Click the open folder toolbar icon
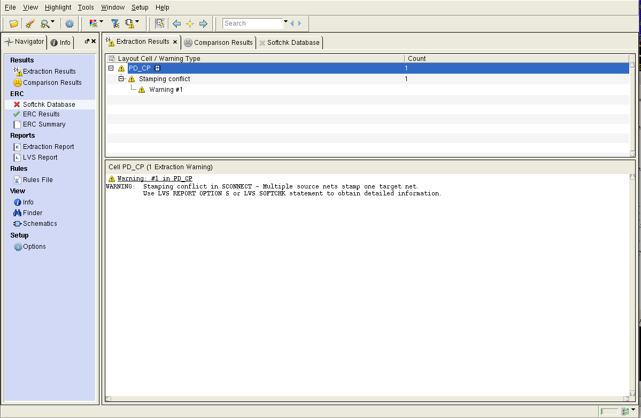 pos(14,23)
